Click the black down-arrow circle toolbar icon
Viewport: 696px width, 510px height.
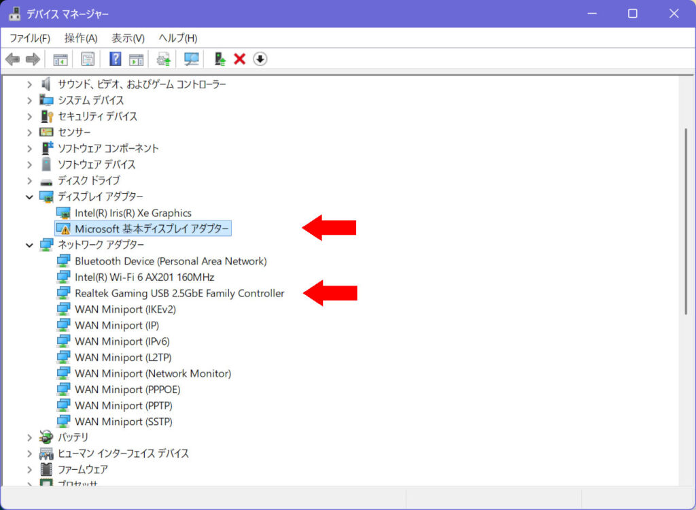260,59
